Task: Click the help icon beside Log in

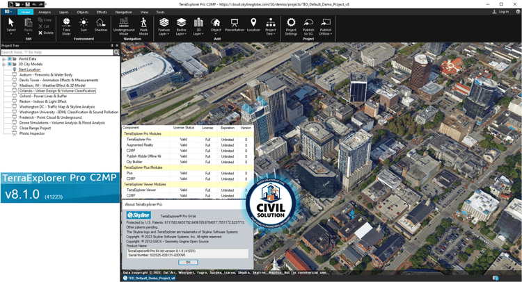Action: pos(518,12)
